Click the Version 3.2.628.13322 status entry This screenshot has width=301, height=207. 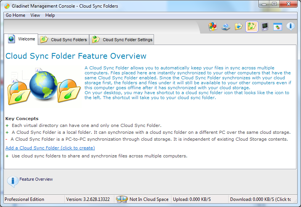coord(88,199)
